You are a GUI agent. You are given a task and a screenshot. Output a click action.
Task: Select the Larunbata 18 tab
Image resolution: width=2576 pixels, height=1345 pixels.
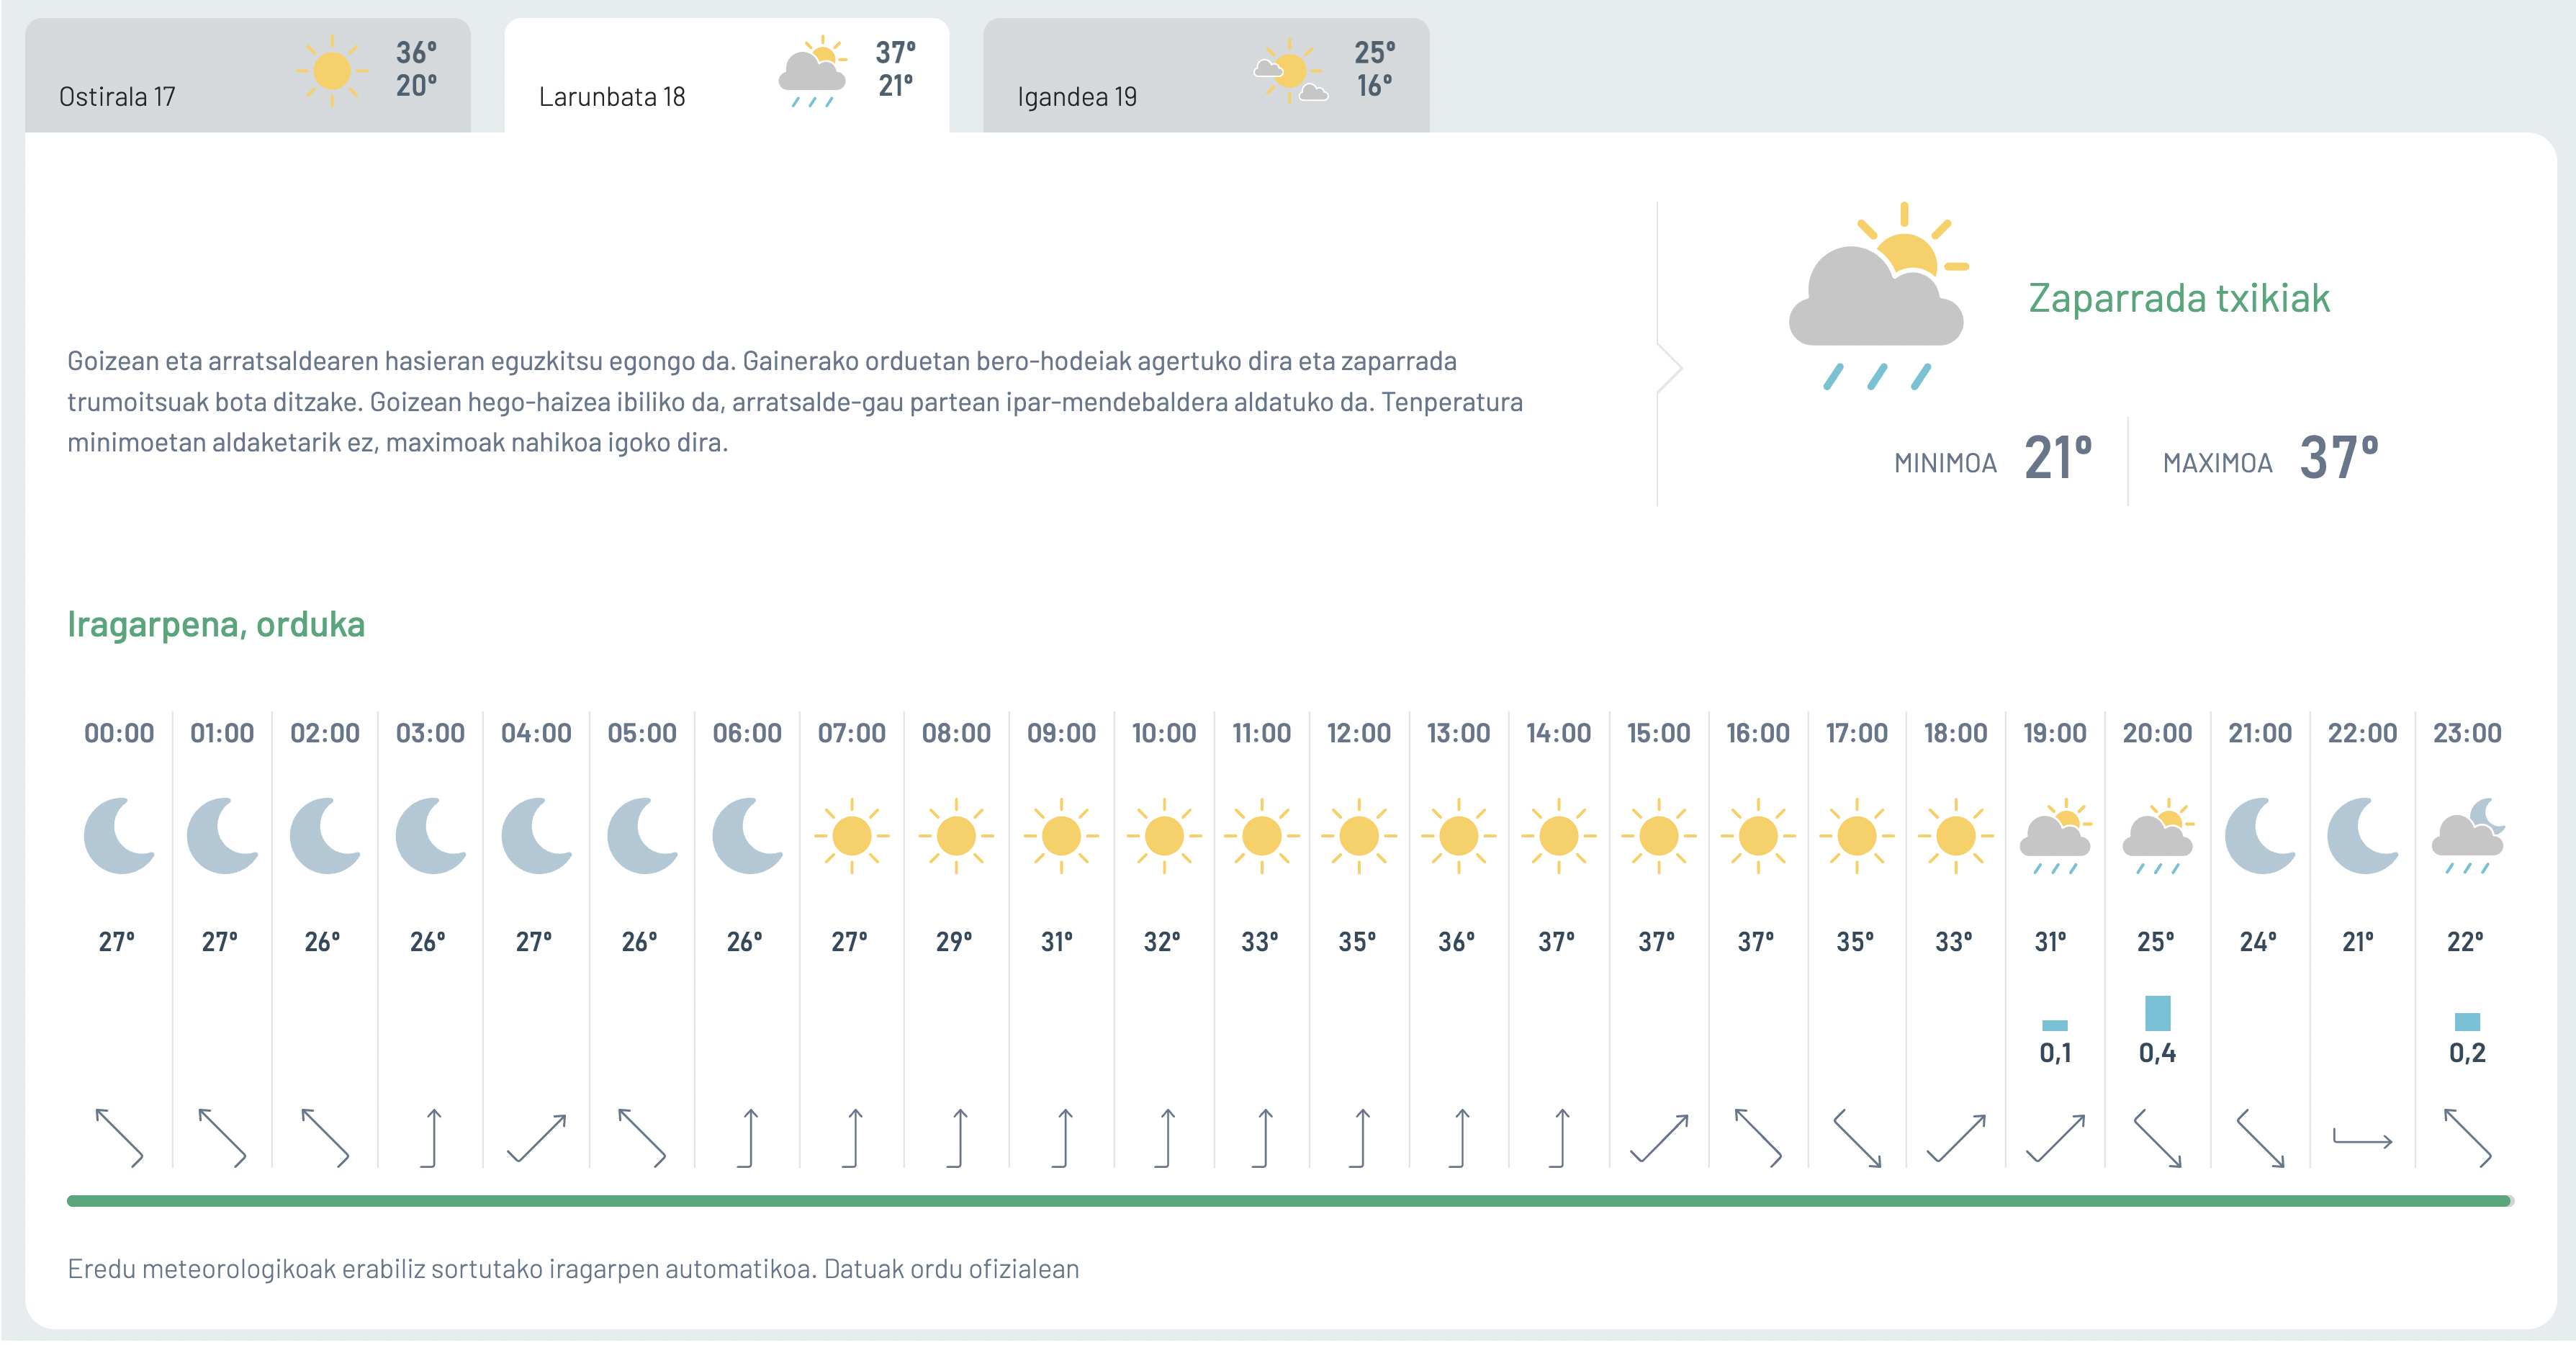tap(727, 75)
